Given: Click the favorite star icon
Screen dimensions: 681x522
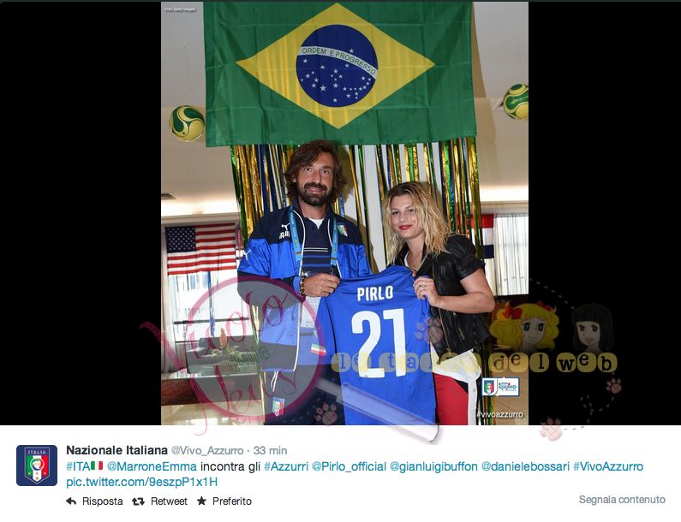Looking at the screenshot, I should point(201,501).
